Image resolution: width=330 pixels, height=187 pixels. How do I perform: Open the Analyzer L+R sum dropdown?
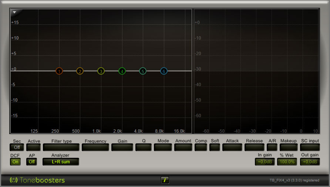click(61, 162)
